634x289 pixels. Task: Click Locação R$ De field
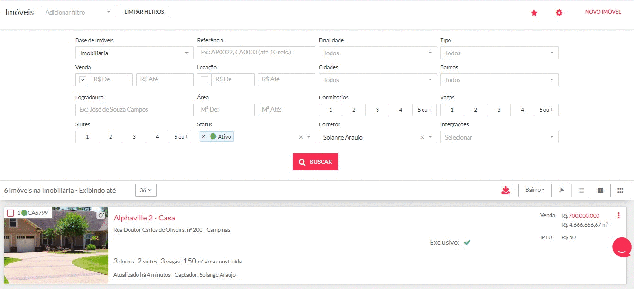233,79
